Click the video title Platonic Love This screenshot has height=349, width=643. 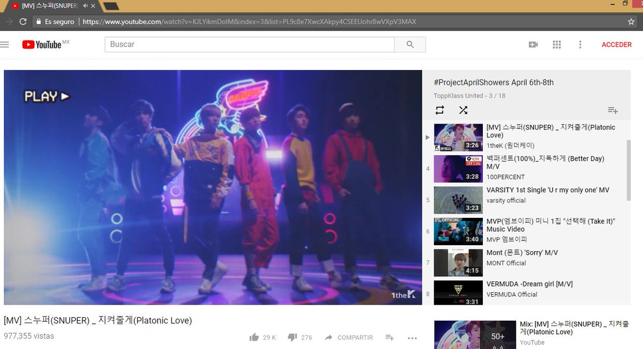click(x=98, y=321)
